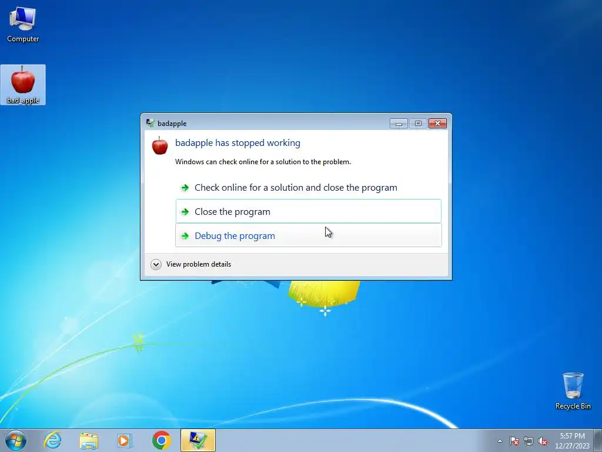The width and height of the screenshot is (602, 452).
Task: Click the green arrow beside Debug the program
Action: point(185,236)
